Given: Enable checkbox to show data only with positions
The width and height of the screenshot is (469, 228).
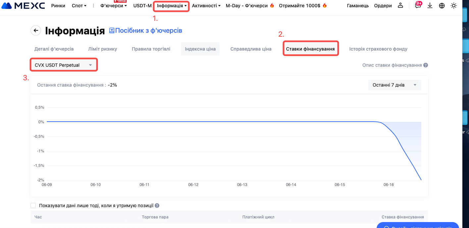Looking at the screenshot, I should pos(33,206).
